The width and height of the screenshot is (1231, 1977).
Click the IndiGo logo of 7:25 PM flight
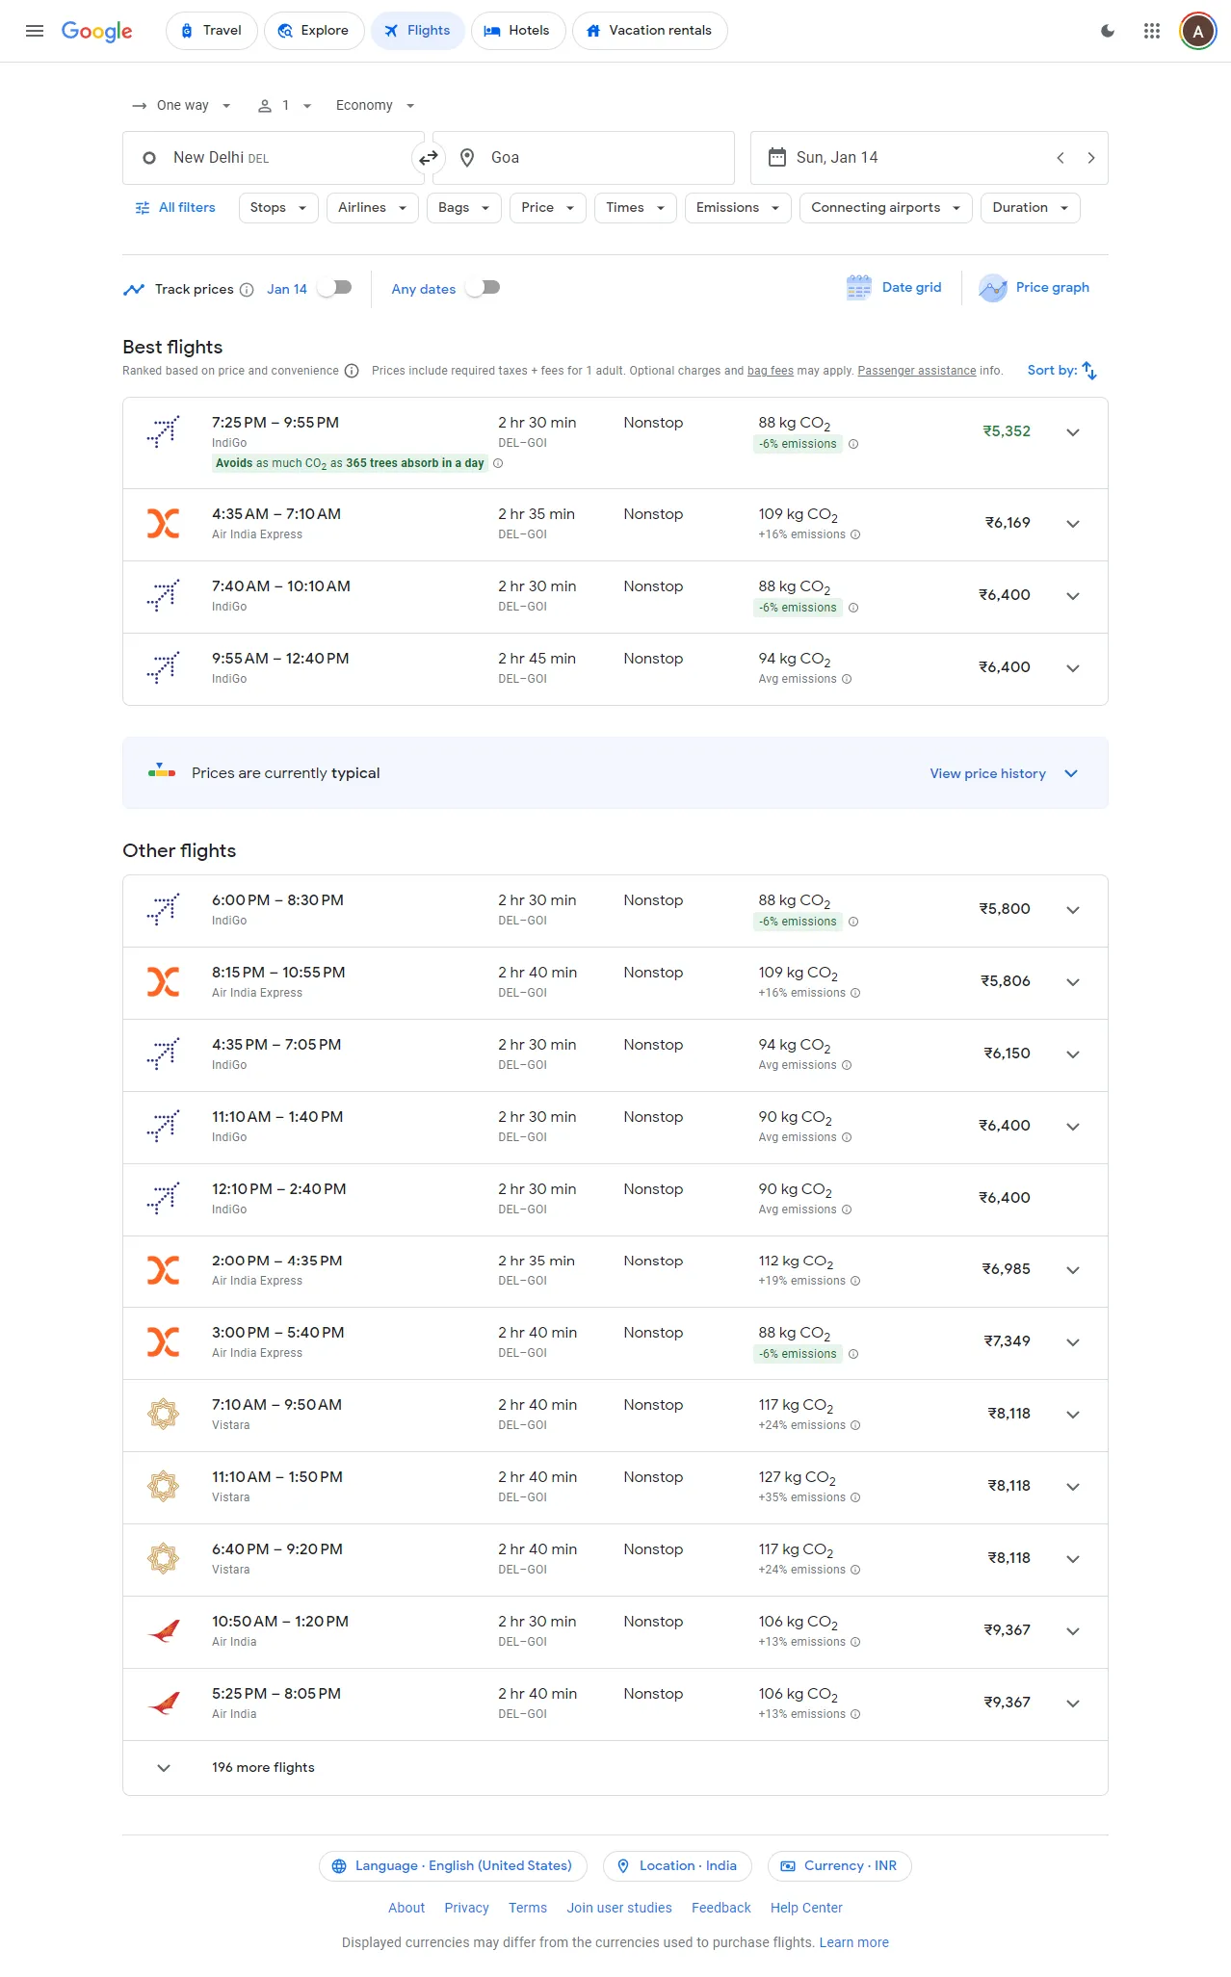tap(164, 431)
